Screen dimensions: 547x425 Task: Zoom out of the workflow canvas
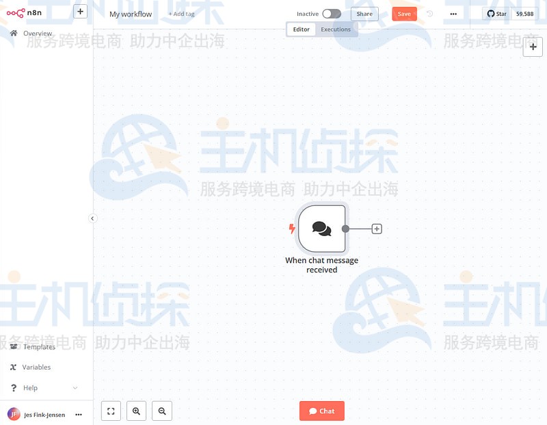point(162,411)
